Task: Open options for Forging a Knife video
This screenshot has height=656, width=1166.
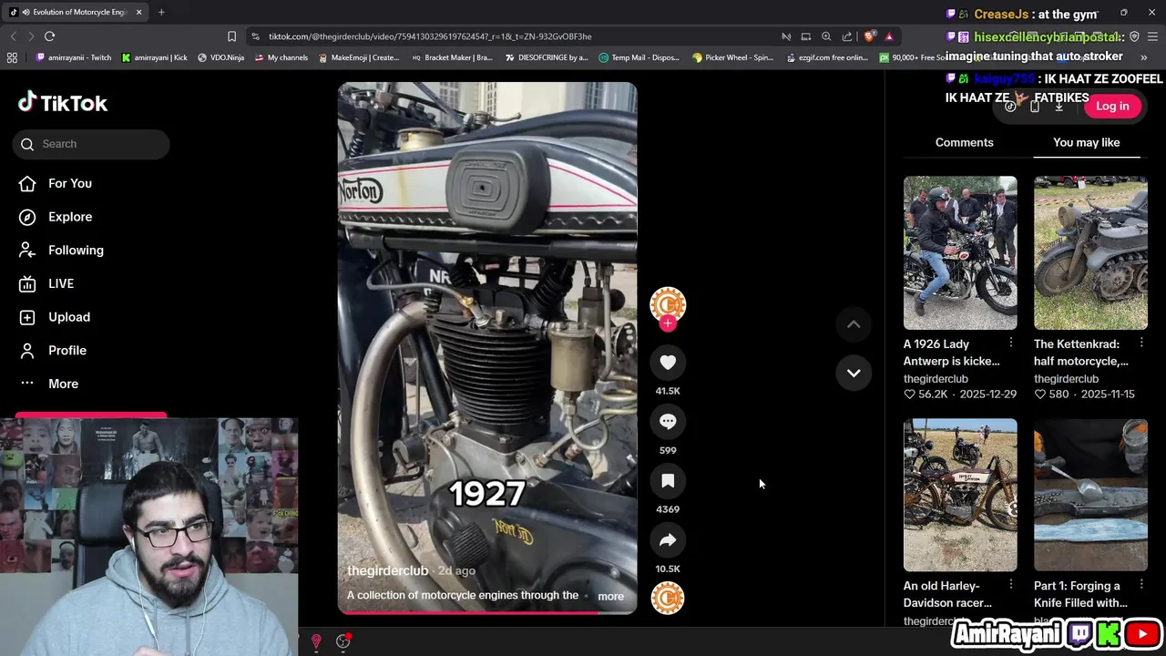Action: [1141, 583]
